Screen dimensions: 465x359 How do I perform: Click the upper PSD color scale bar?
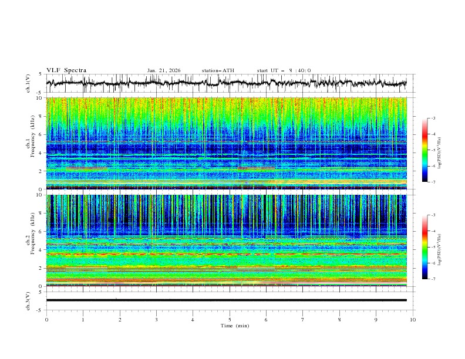(x=424, y=150)
